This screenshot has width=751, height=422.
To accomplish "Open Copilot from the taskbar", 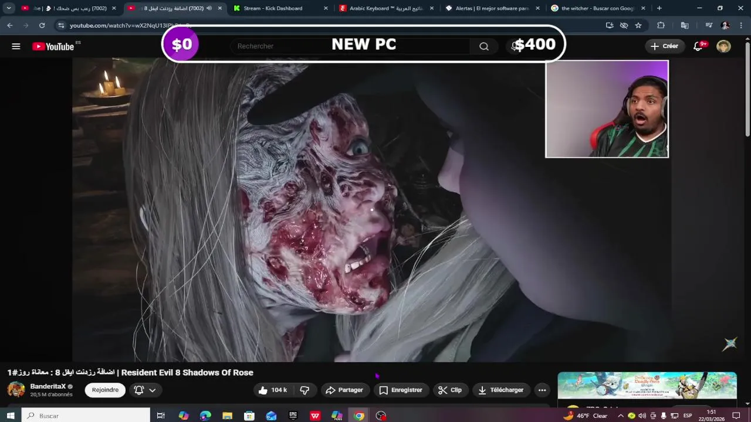I will pos(184,416).
